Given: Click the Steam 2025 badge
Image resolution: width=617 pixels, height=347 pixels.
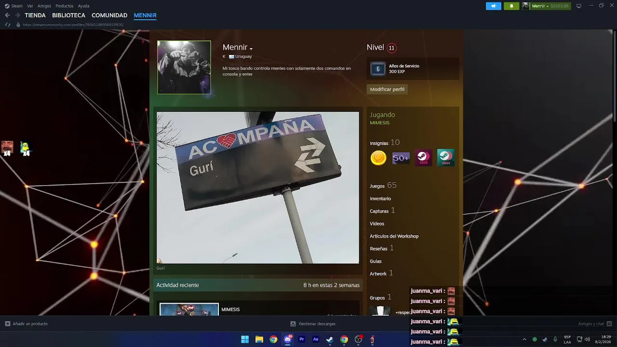Looking at the screenshot, I should 423,158.
